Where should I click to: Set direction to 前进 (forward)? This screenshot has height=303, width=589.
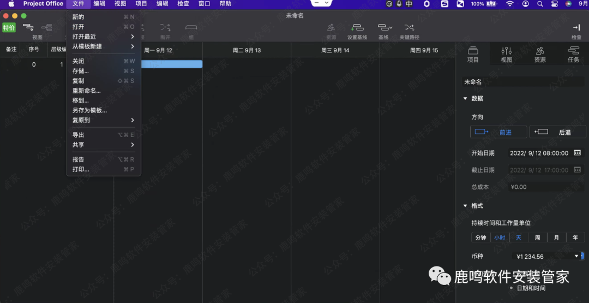tap(498, 132)
